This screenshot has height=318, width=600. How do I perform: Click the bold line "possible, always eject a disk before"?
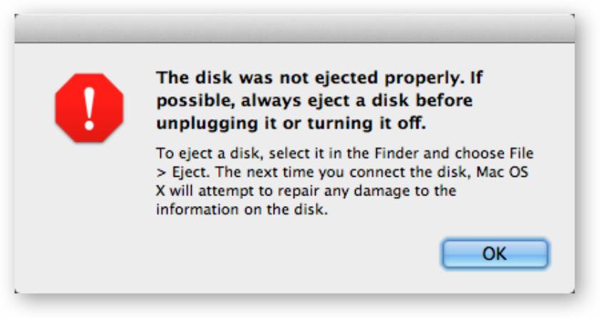tap(314, 101)
